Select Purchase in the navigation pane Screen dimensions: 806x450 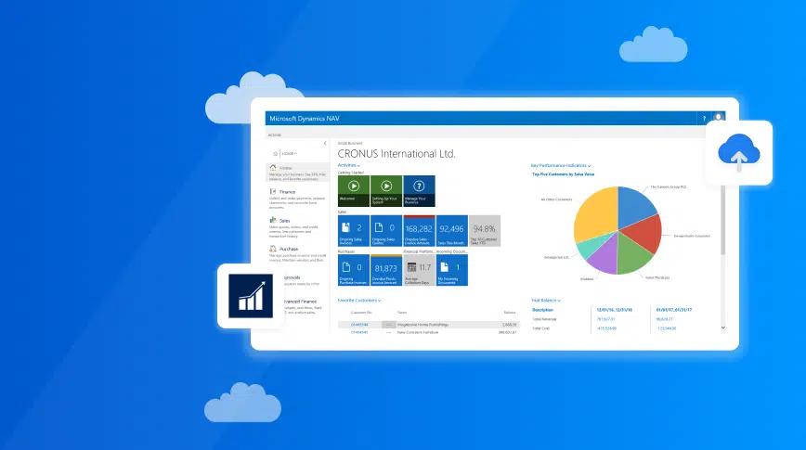coord(289,249)
